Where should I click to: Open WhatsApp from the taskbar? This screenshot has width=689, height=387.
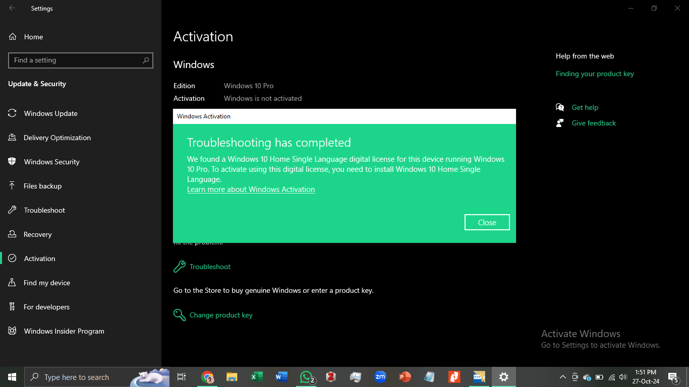tap(307, 377)
